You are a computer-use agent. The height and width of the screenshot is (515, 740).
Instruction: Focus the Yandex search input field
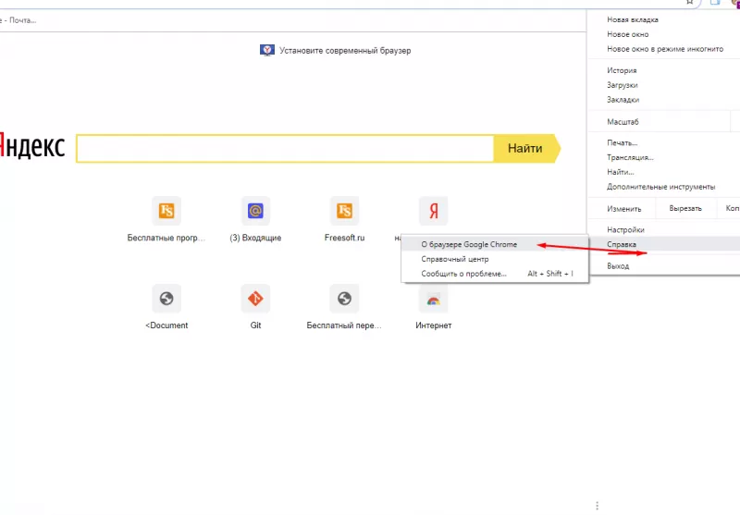(x=285, y=149)
